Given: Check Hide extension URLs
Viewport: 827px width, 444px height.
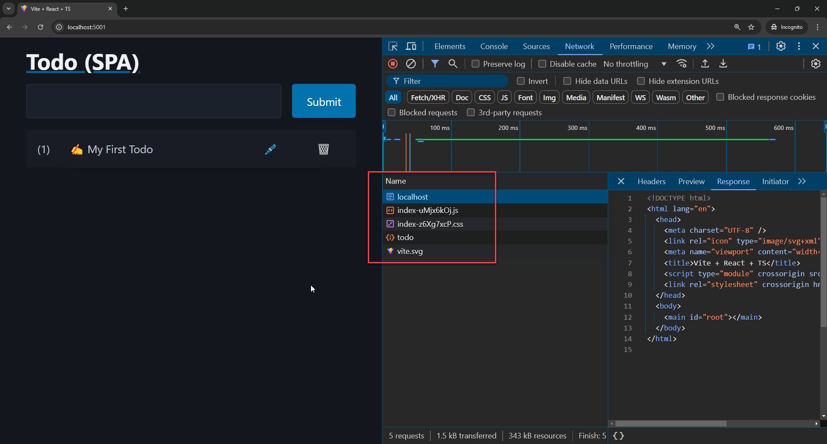Looking at the screenshot, I should tap(641, 81).
